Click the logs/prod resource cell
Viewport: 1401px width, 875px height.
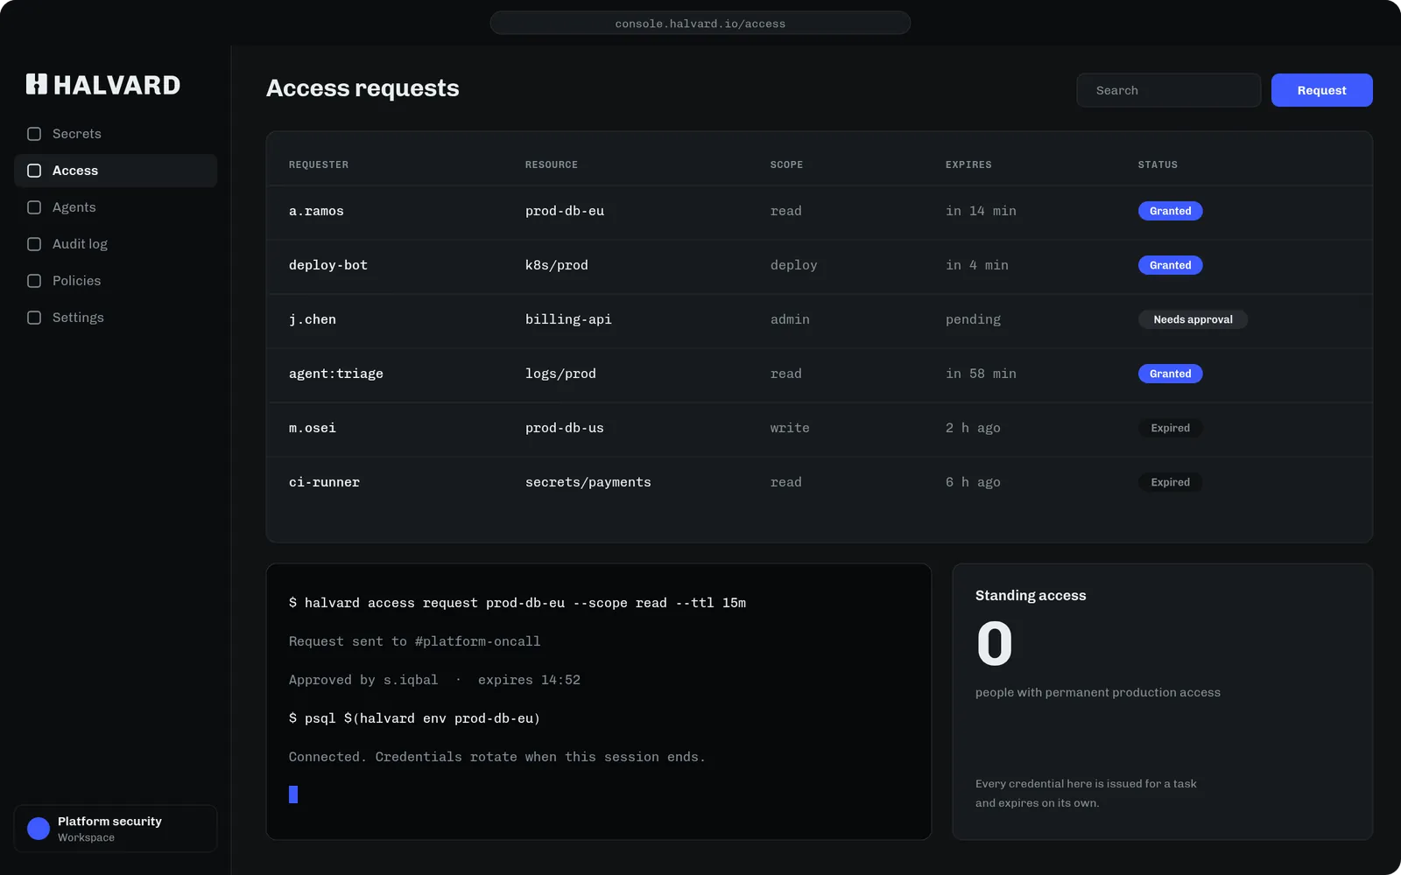560,374
